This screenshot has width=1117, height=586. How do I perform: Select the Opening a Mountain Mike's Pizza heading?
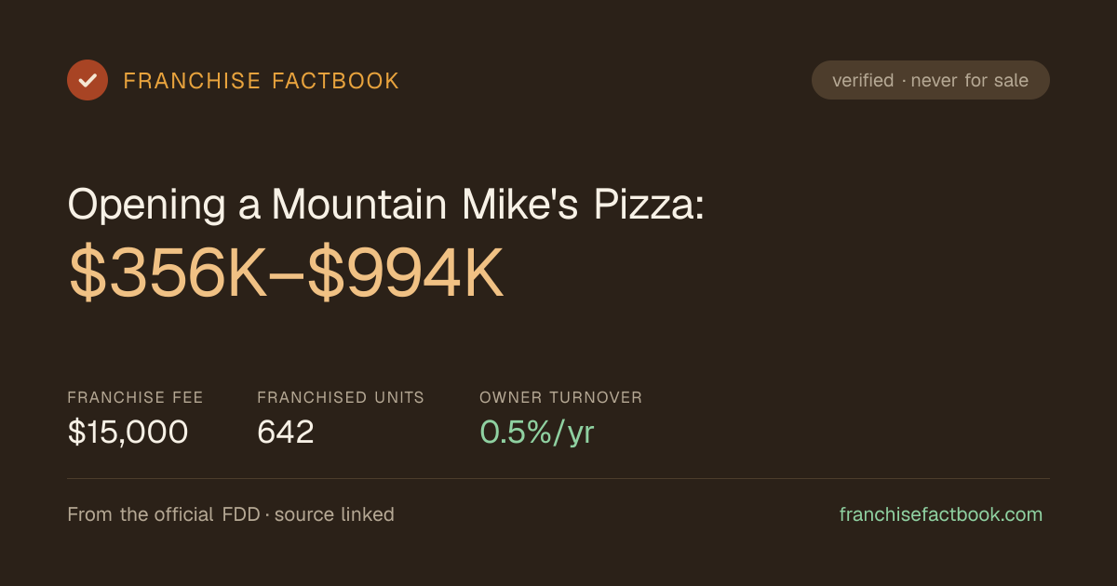pos(385,206)
